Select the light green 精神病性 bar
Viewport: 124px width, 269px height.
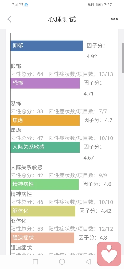click(x=44, y=184)
